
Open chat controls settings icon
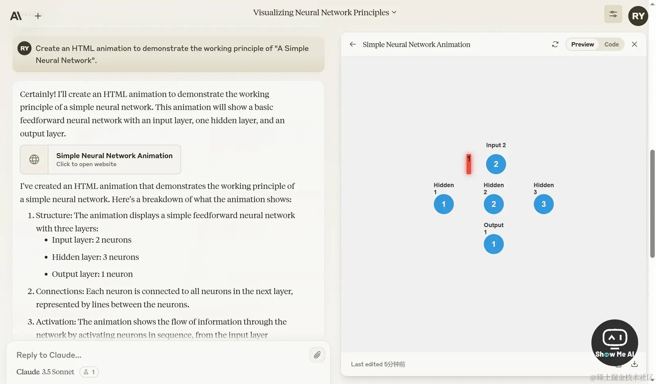tap(613, 14)
